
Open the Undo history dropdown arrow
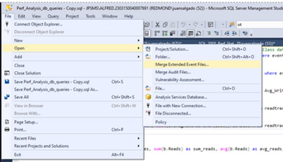tap(189, 25)
